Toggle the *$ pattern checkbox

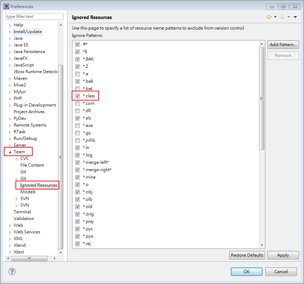[77, 52]
